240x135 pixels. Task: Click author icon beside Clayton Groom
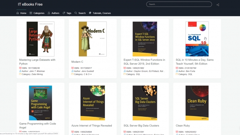(125, 71)
